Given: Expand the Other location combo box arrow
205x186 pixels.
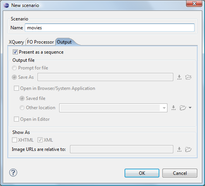Looking at the screenshot, I should [164, 108].
